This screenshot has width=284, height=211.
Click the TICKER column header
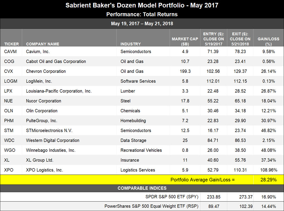pos(11,44)
